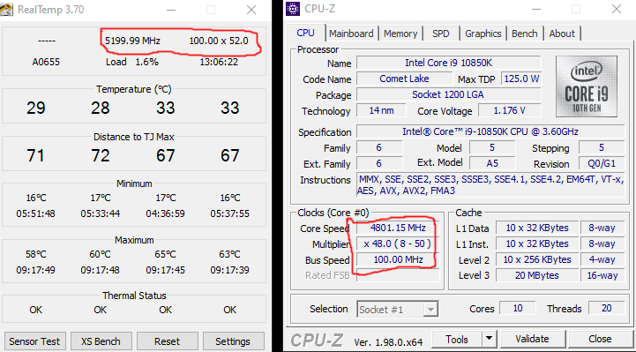Click the A0655 CPUID text
Viewport: 636px width, 352px height.
[x=46, y=62]
